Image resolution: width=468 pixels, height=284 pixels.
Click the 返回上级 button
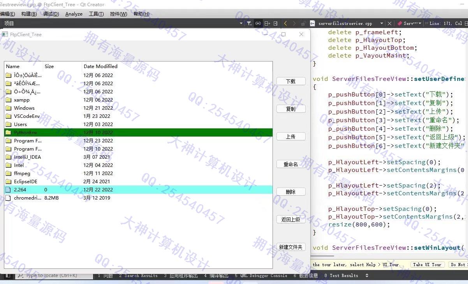pyautogui.click(x=291, y=219)
